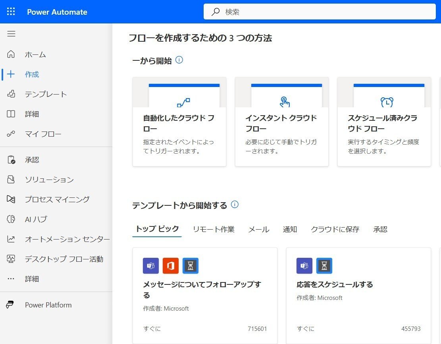Image resolution: width=441 pixels, height=344 pixels.
Task: Click the 検索 search box
Action: click(320, 12)
